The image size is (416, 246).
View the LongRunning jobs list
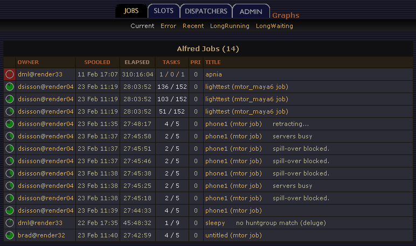point(230,26)
